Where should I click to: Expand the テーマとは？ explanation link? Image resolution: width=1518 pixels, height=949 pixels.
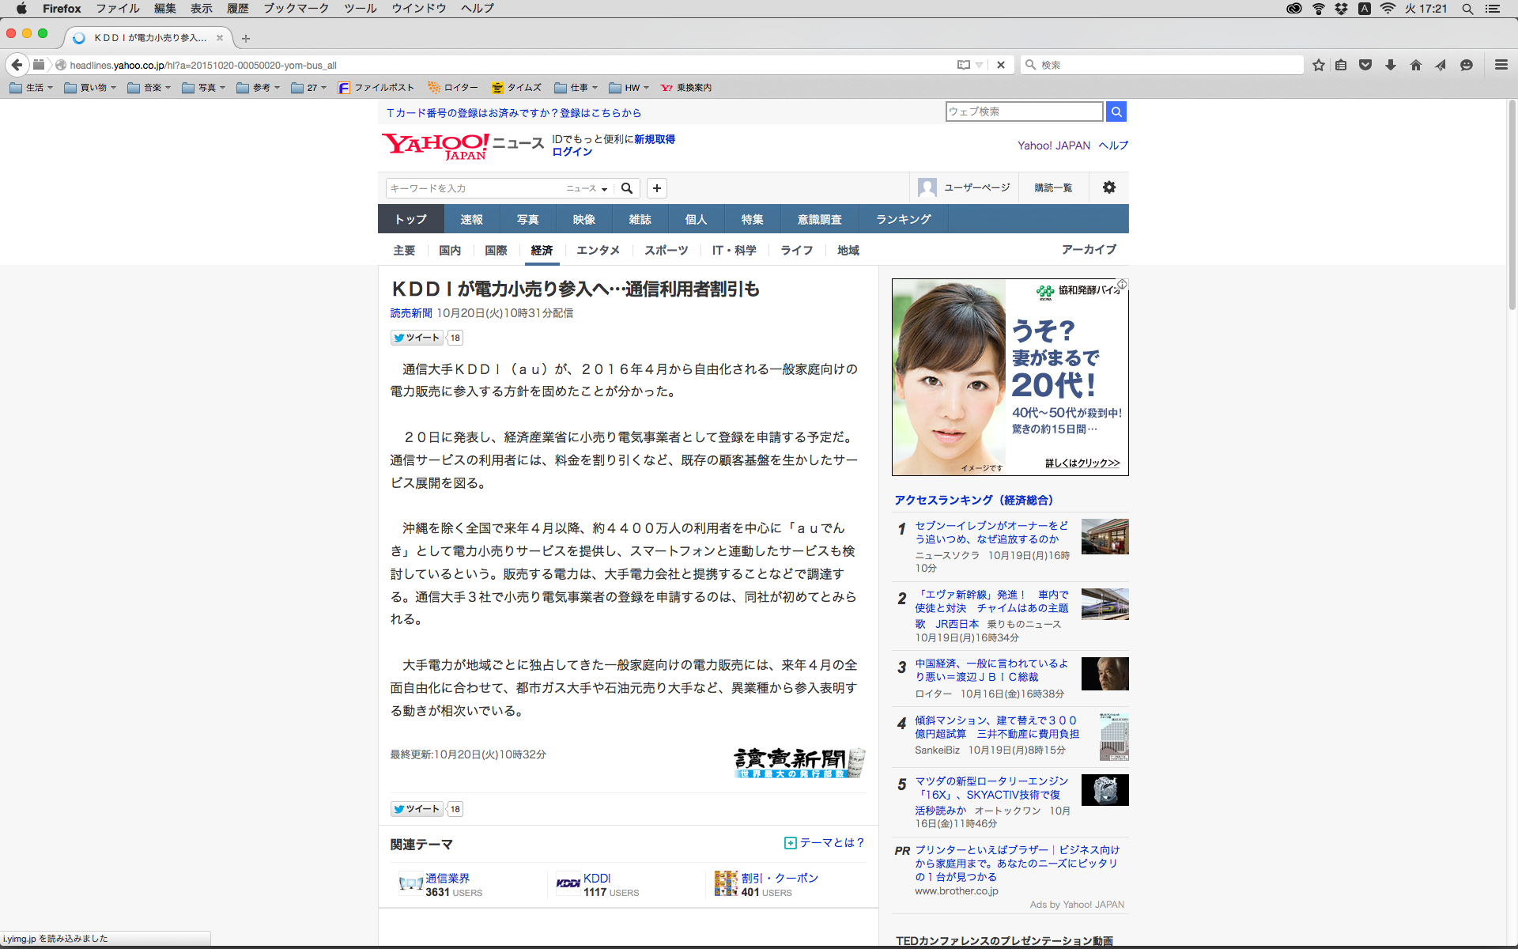coord(825,843)
